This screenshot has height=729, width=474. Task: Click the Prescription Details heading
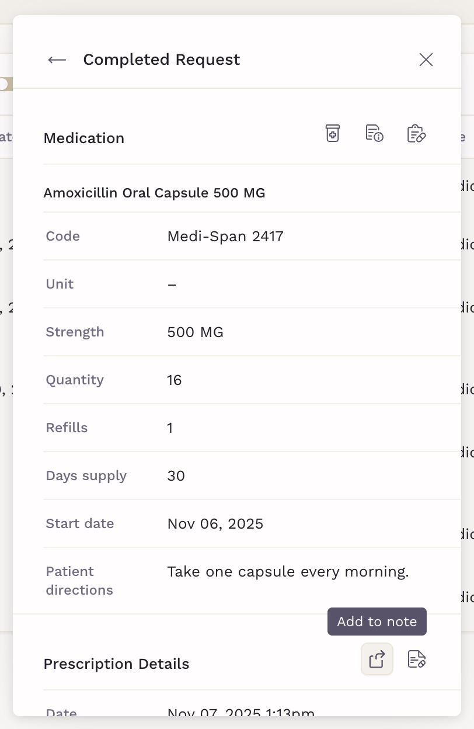click(116, 664)
